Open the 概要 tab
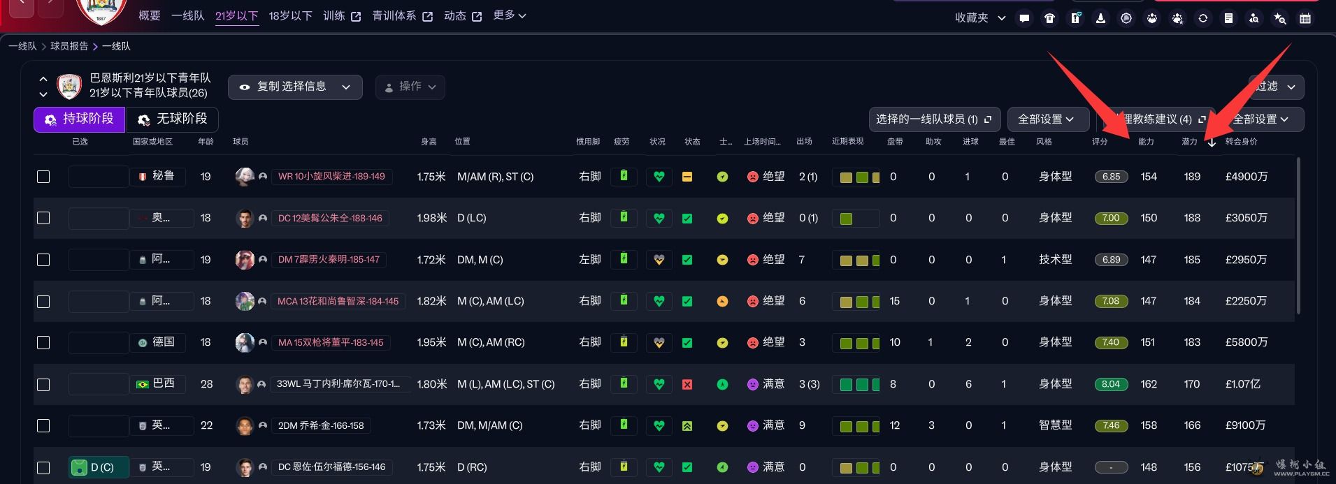Viewport: 1336px width, 484px height. pos(150,15)
